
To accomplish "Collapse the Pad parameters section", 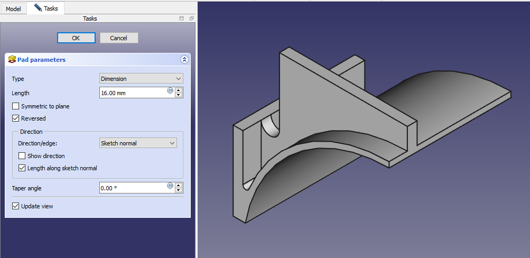I will (x=184, y=60).
